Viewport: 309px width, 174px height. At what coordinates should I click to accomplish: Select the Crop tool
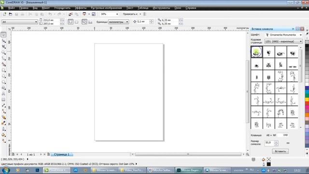click(x=3, y=47)
